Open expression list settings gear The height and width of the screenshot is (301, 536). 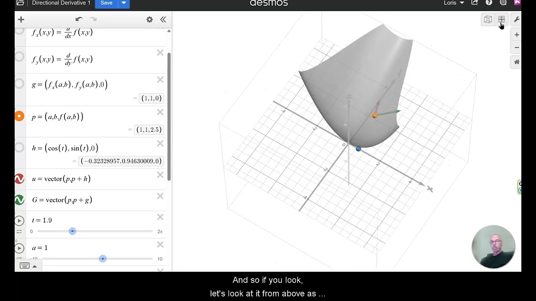pos(149,19)
